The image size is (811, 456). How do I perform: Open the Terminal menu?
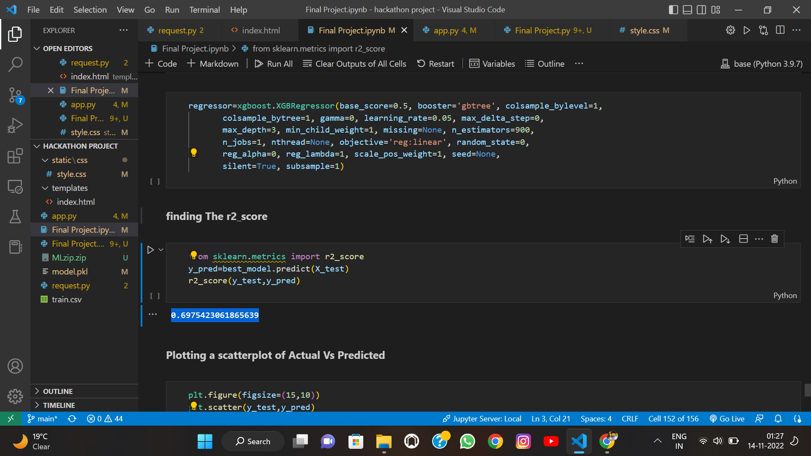pos(204,9)
